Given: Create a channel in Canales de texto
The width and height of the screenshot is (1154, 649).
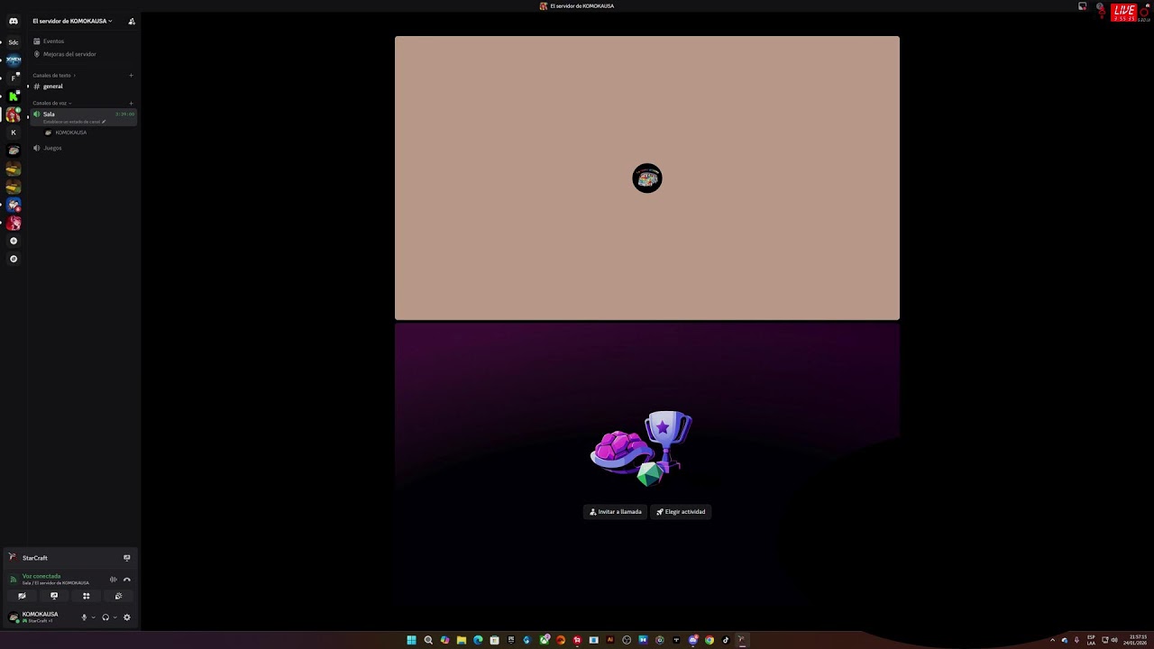Looking at the screenshot, I should click(131, 76).
